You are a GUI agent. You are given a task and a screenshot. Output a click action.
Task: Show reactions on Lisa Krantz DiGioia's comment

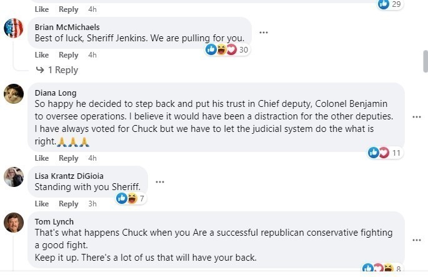click(131, 199)
